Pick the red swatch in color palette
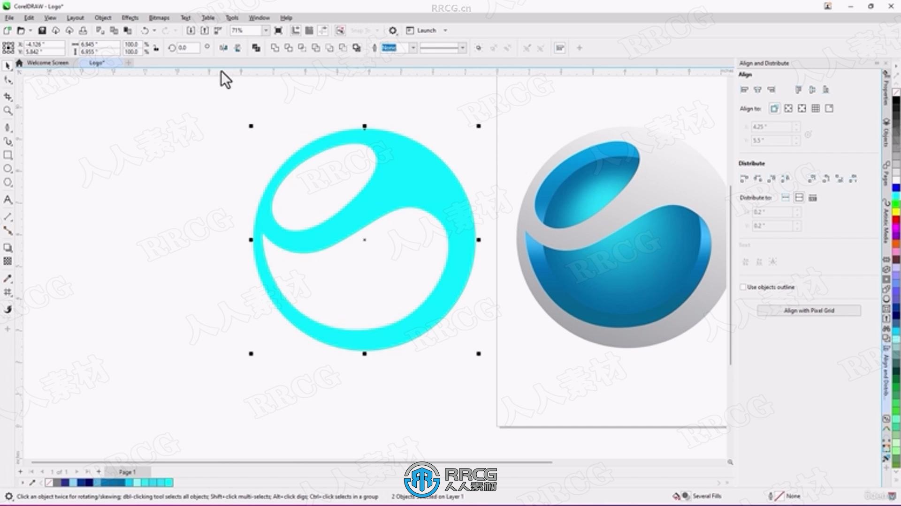Viewport: 901px width, 506px height. [896, 220]
